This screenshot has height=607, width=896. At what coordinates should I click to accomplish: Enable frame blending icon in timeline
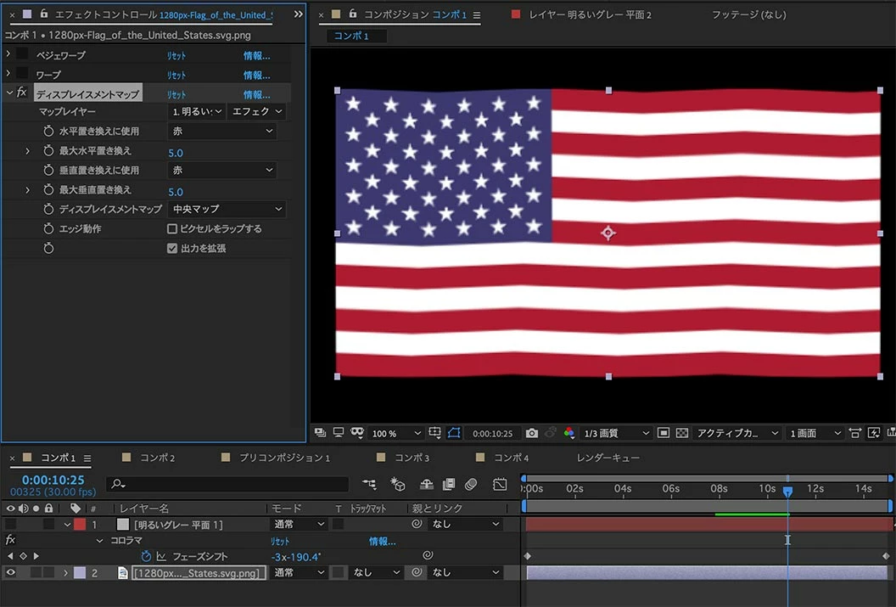pyautogui.click(x=449, y=485)
